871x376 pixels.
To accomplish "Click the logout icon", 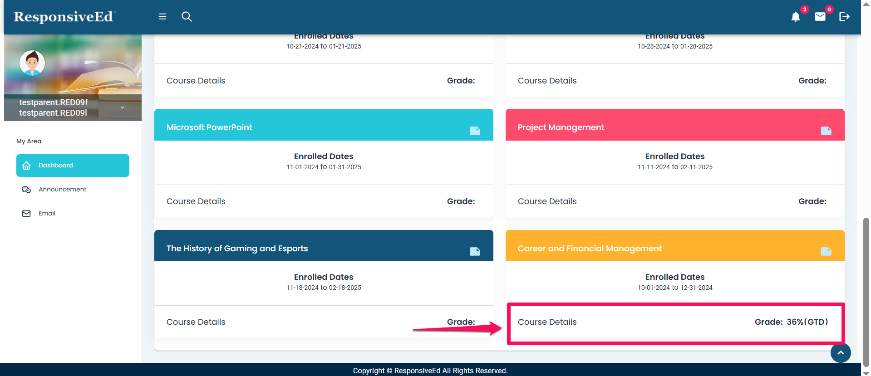I will point(844,17).
